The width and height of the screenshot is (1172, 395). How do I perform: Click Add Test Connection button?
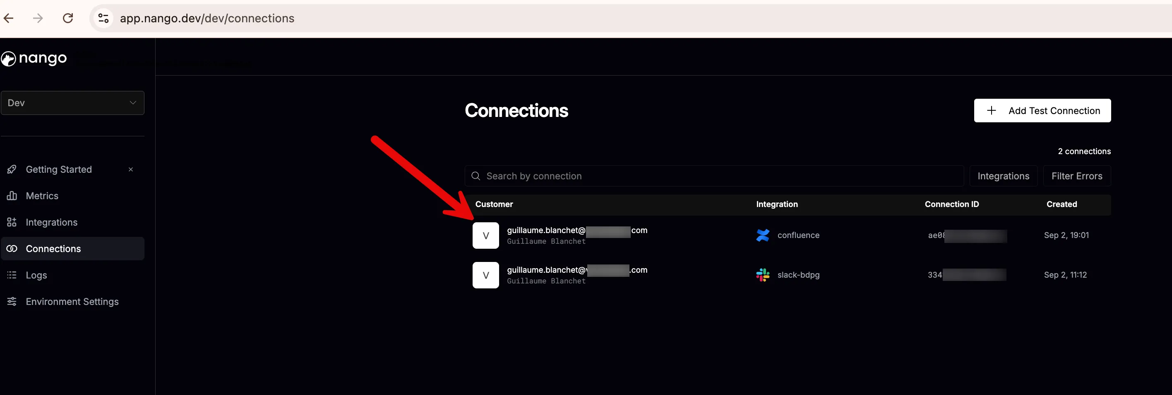[1042, 110]
